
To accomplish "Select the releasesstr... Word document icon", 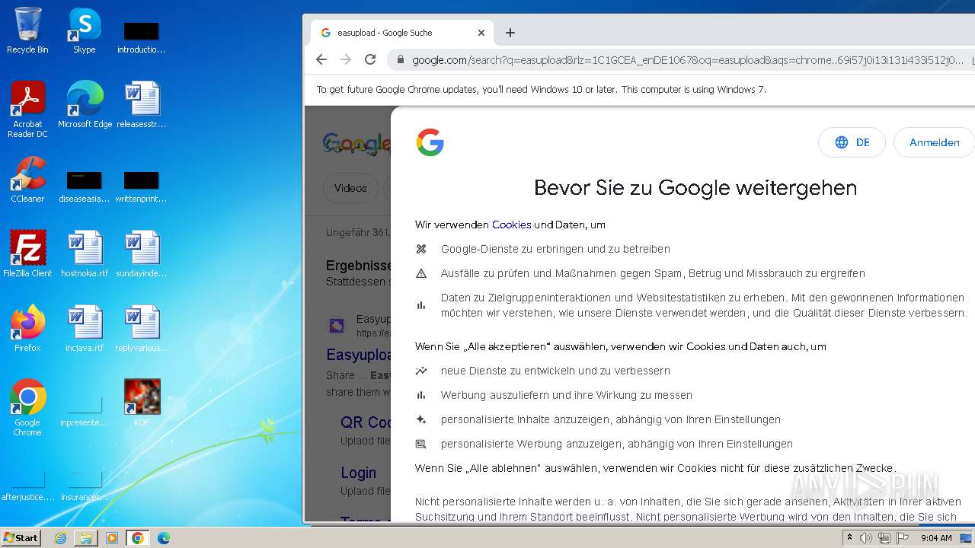I will (142, 104).
